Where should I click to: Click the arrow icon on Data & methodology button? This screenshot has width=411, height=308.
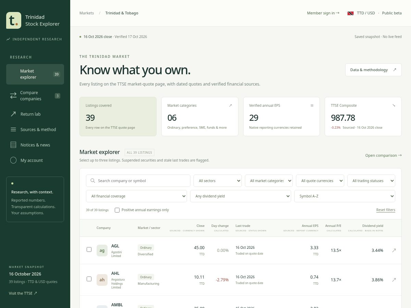click(395, 70)
